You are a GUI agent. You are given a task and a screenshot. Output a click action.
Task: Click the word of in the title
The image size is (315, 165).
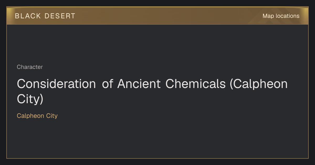(107, 84)
